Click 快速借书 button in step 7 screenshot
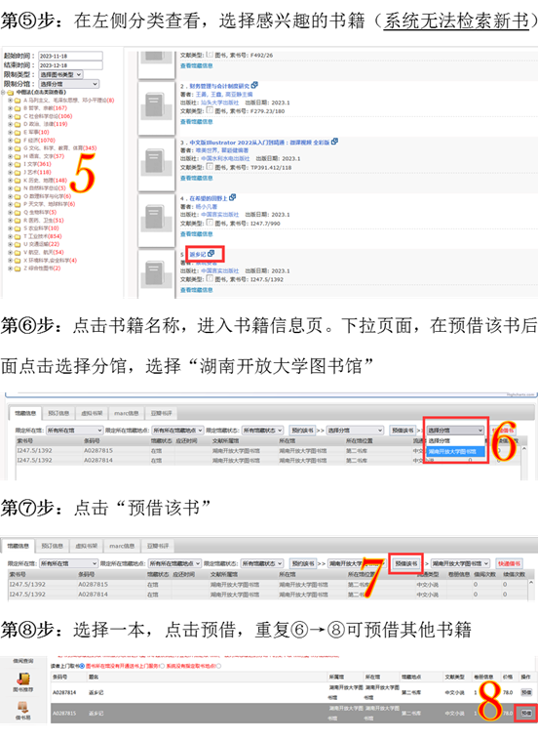The height and width of the screenshot is (741, 538). (509, 563)
